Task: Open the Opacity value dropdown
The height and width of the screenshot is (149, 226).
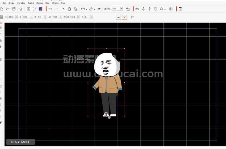Action: tap(121, 9)
